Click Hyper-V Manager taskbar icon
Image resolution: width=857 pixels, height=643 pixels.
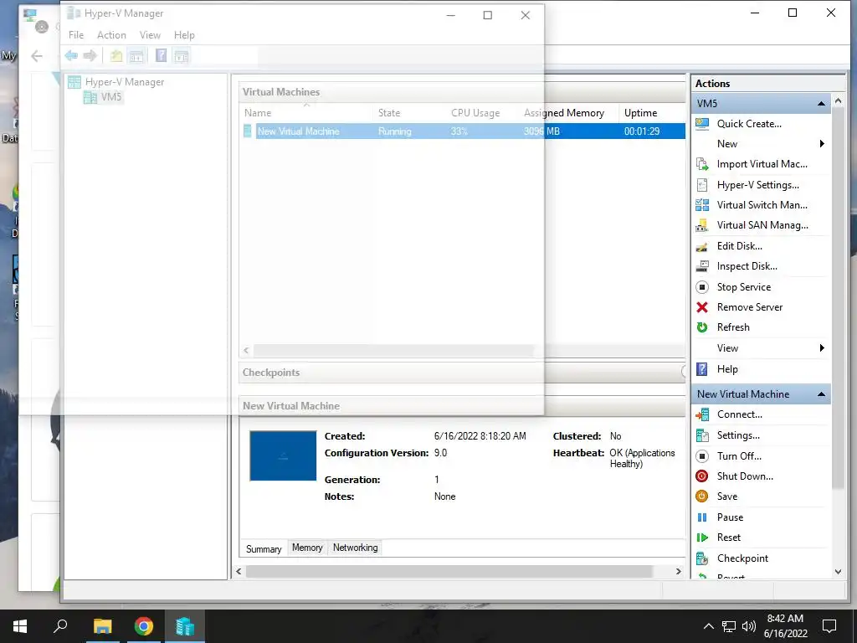[185, 626]
